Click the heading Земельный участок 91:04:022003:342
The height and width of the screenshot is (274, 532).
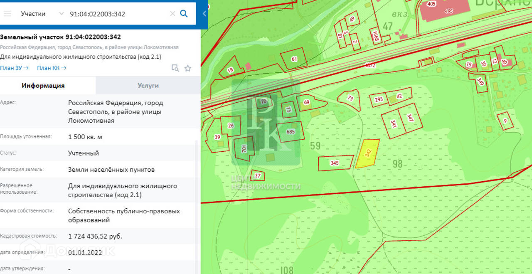pyautogui.click(x=61, y=37)
